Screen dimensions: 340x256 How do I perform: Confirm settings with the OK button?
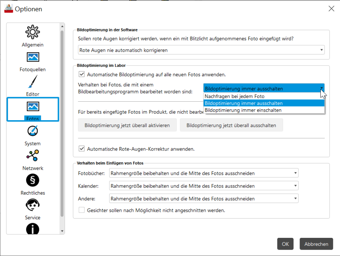[x=285, y=244]
